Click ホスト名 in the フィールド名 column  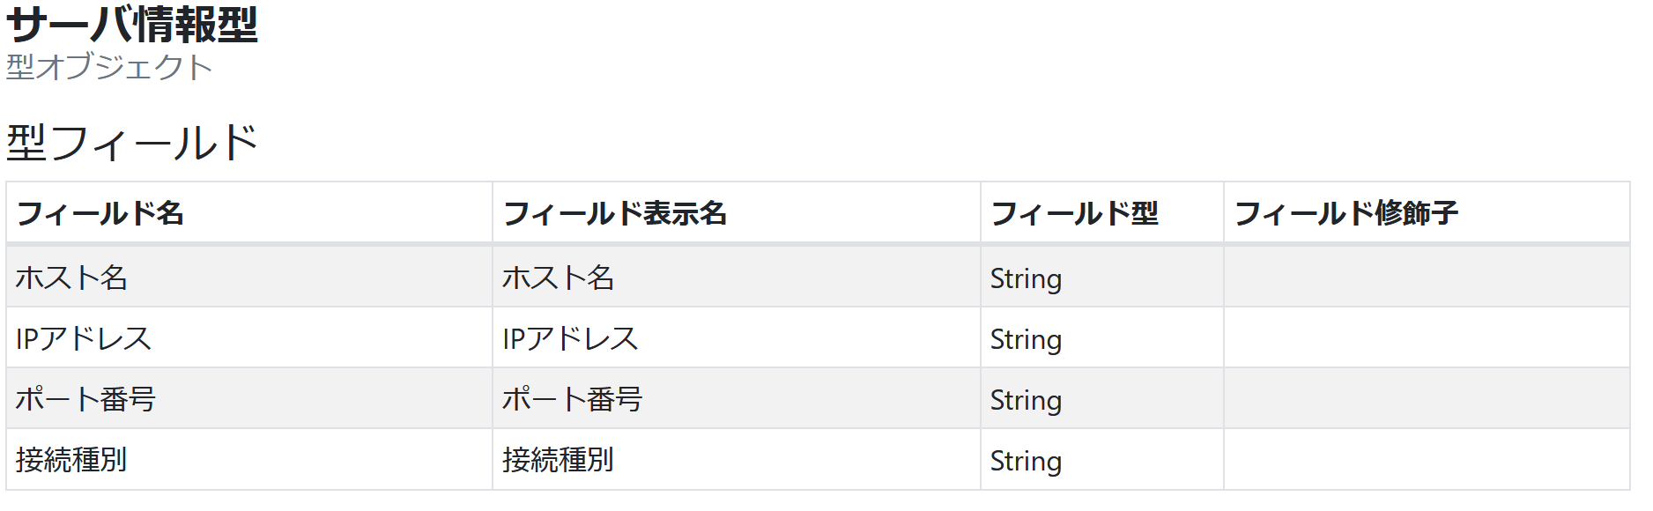point(71,278)
